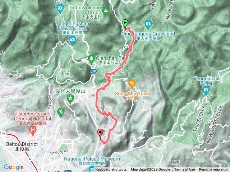Click the lower hiking trail marker near Xingyi Rd
This screenshot has height=172, width=230.
pyautogui.click(x=61, y=113)
